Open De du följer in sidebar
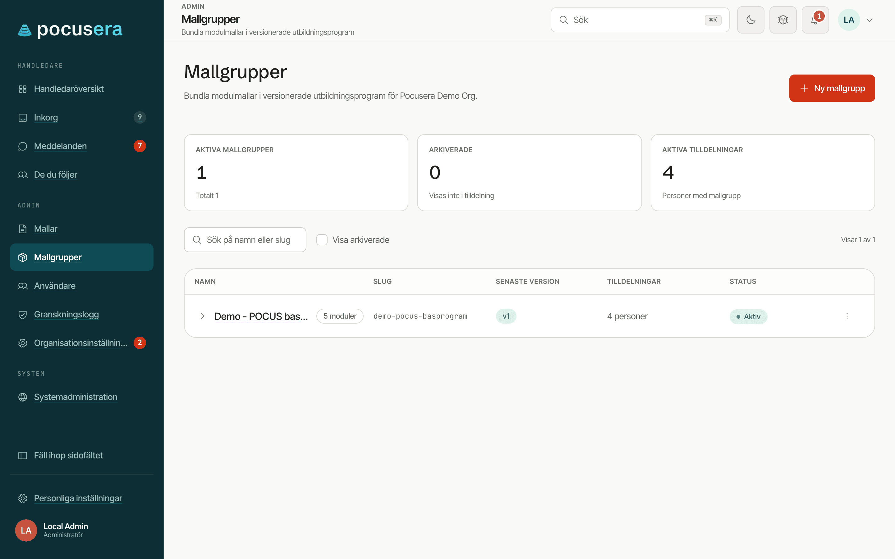The width and height of the screenshot is (895, 559). pos(82,175)
